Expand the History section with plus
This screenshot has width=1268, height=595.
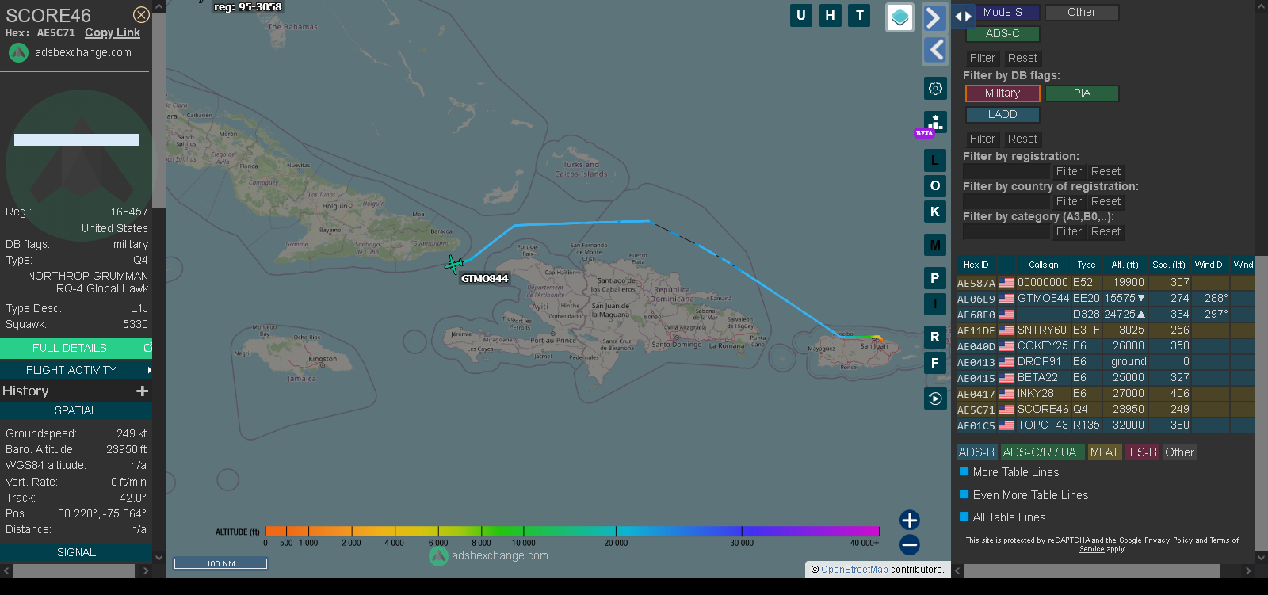[x=143, y=391]
